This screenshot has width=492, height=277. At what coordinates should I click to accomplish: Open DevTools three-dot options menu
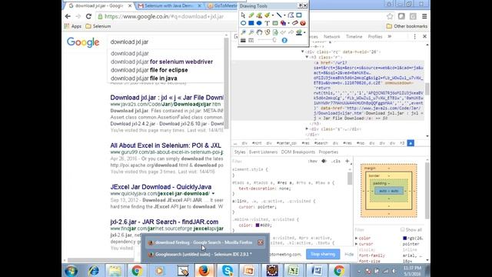coord(414,37)
